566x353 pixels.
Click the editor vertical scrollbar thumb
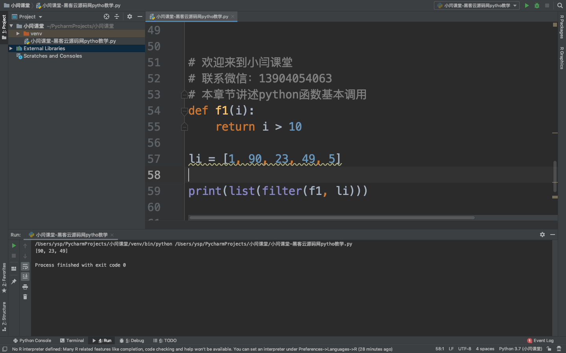tap(555, 177)
